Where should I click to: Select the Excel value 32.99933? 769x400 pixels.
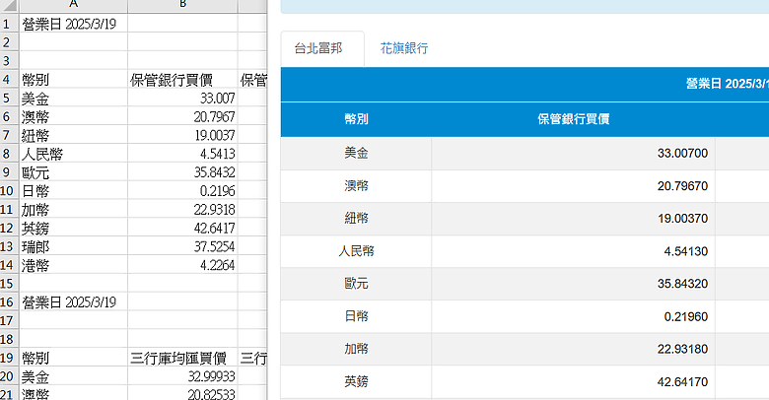(182, 376)
